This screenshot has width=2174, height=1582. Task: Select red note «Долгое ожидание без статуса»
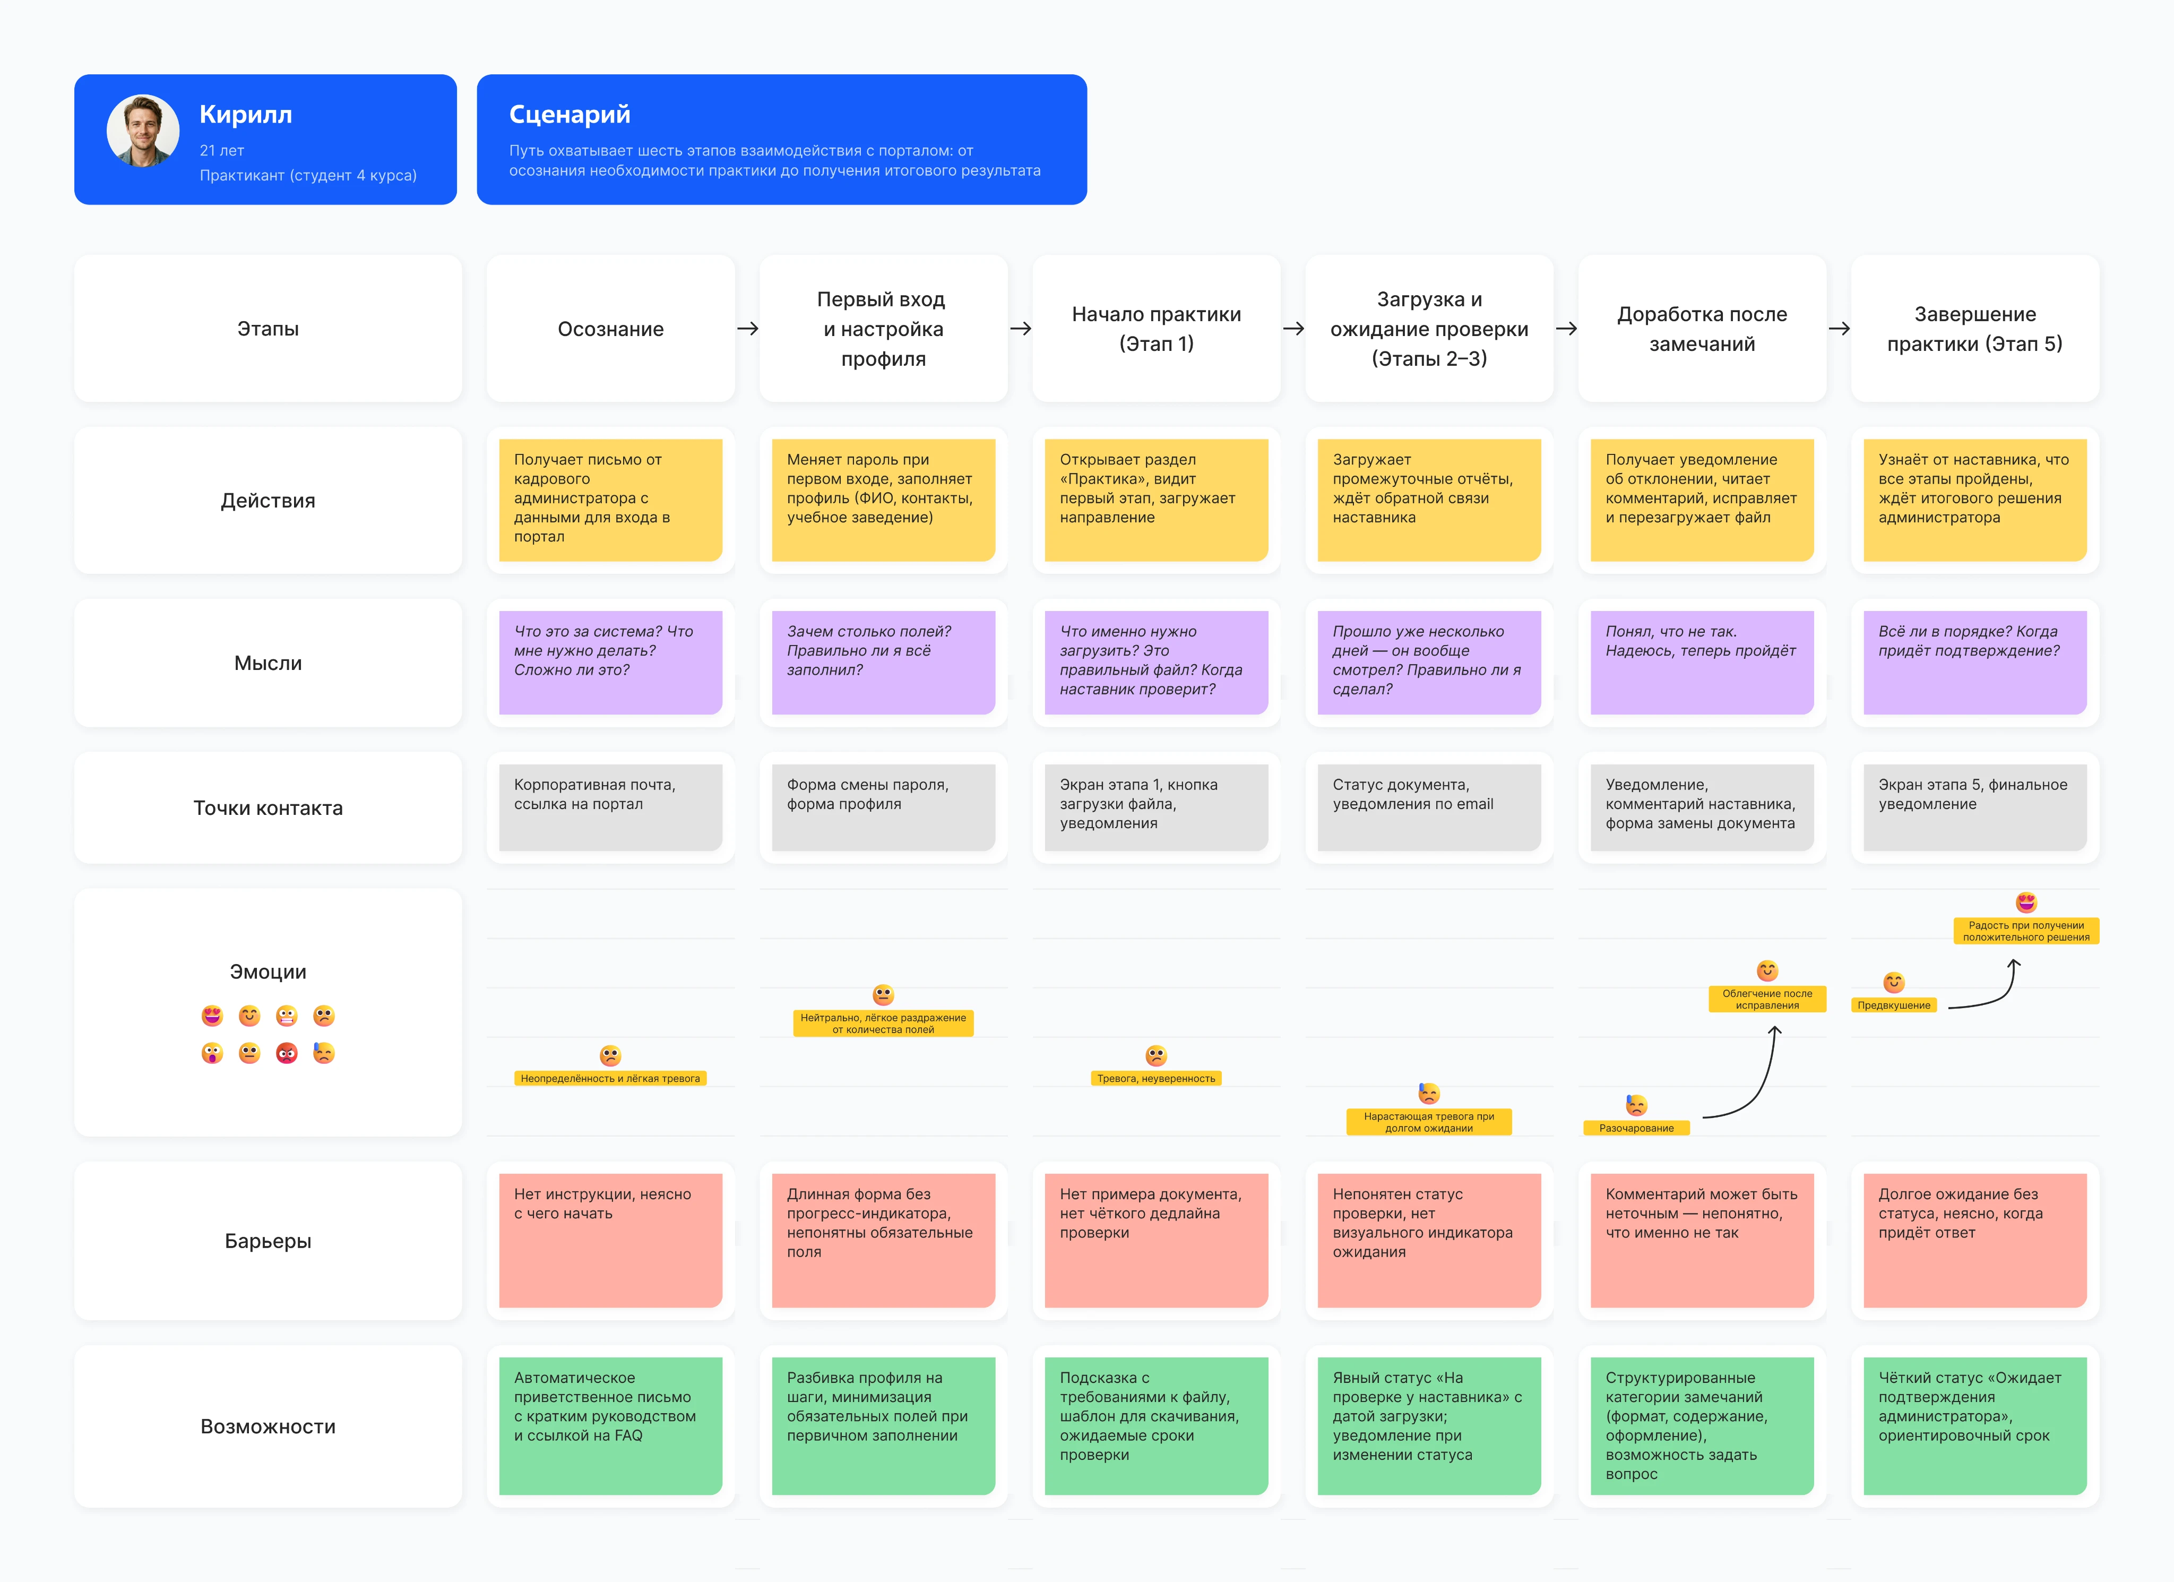tap(1974, 1241)
